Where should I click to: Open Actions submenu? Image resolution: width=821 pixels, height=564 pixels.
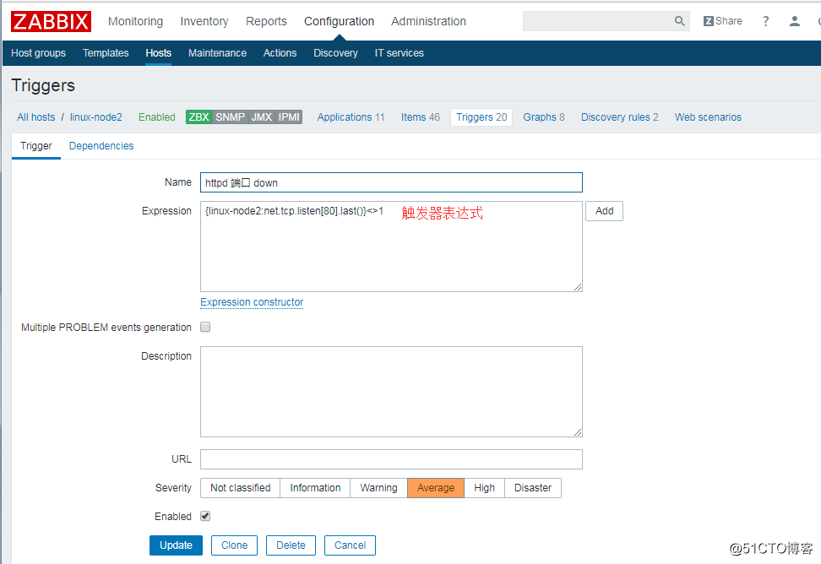[280, 53]
